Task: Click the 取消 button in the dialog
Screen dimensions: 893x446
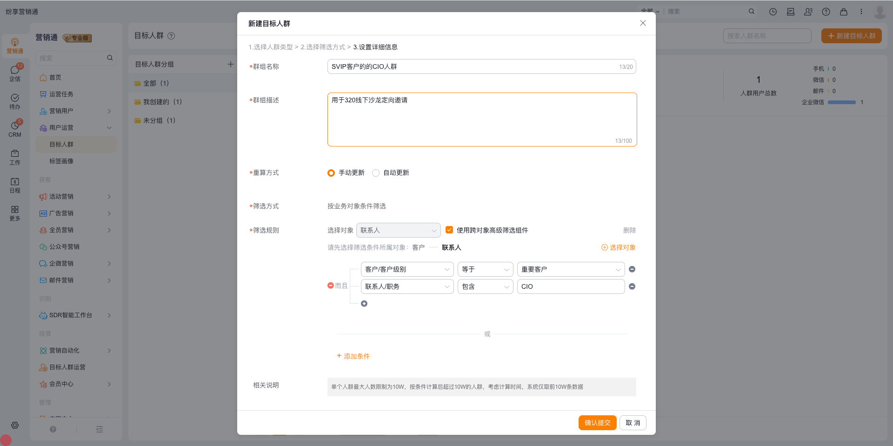Action: pos(633,423)
